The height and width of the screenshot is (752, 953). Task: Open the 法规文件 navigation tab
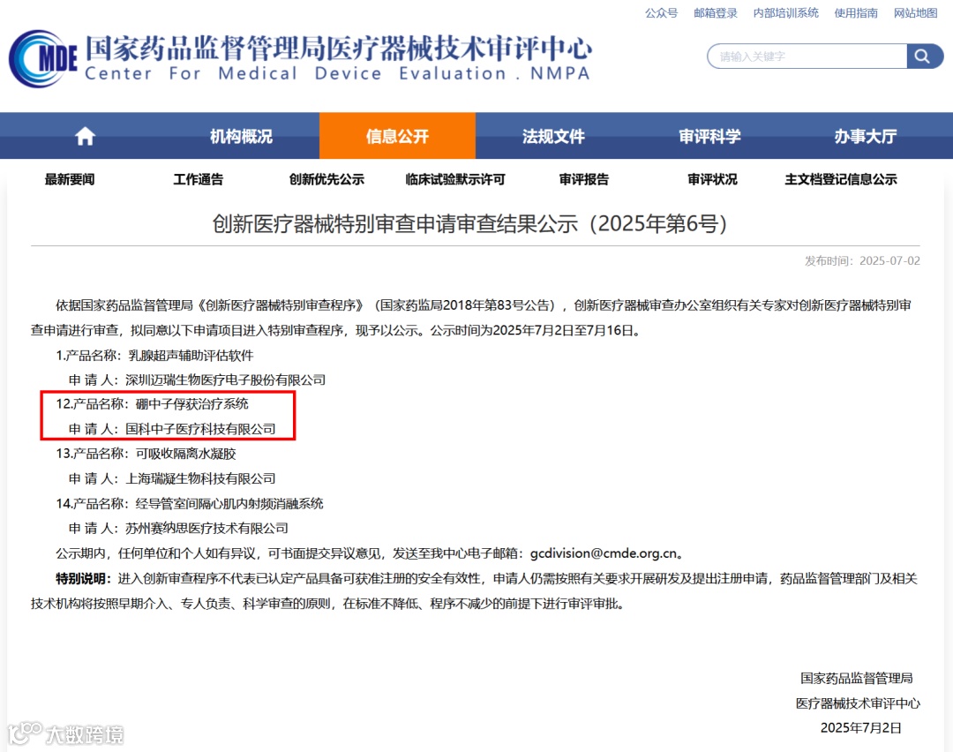[553, 136]
